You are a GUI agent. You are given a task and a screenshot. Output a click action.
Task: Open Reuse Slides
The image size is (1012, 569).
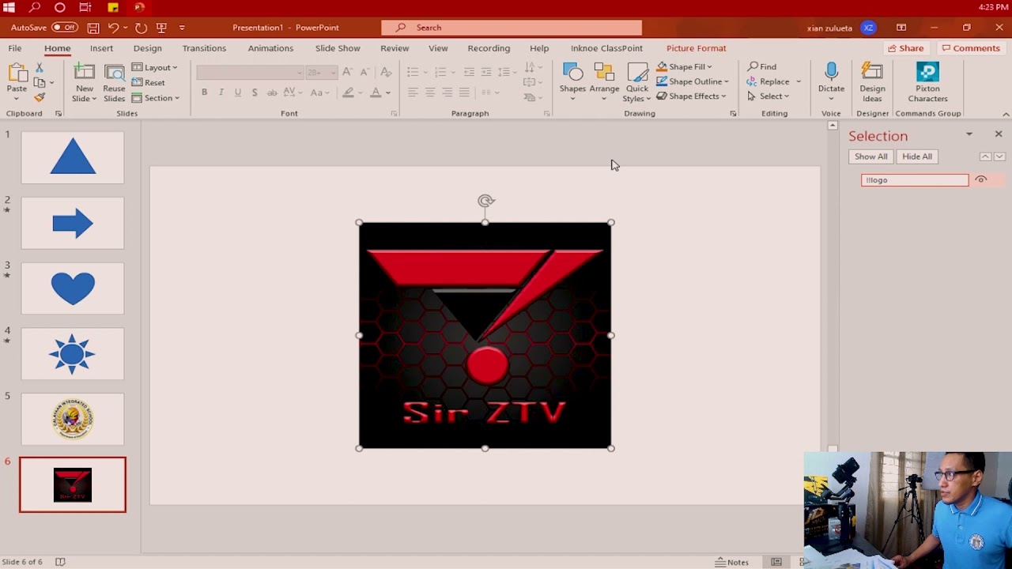(114, 83)
